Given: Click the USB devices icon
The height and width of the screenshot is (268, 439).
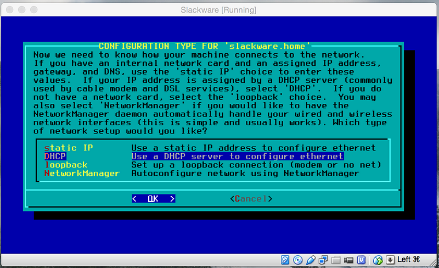Looking at the screenshot, I should click(311, 260).
